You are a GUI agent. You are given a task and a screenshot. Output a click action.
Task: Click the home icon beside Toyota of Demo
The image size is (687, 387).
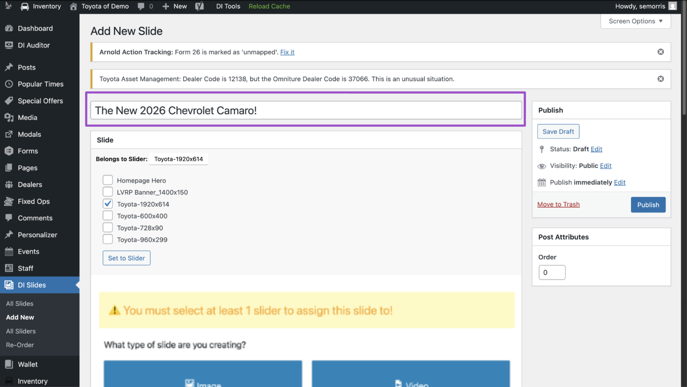(73, 6)
